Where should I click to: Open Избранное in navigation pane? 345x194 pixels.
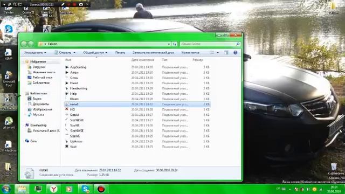point(38,61)
